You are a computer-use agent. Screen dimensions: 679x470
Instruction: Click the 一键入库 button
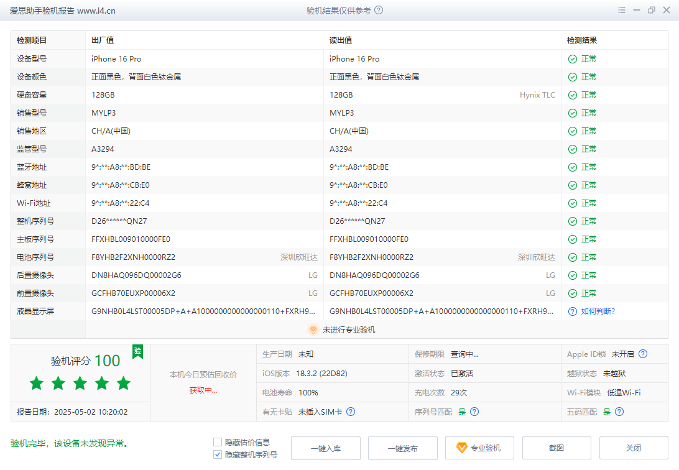tap(326, 448)
